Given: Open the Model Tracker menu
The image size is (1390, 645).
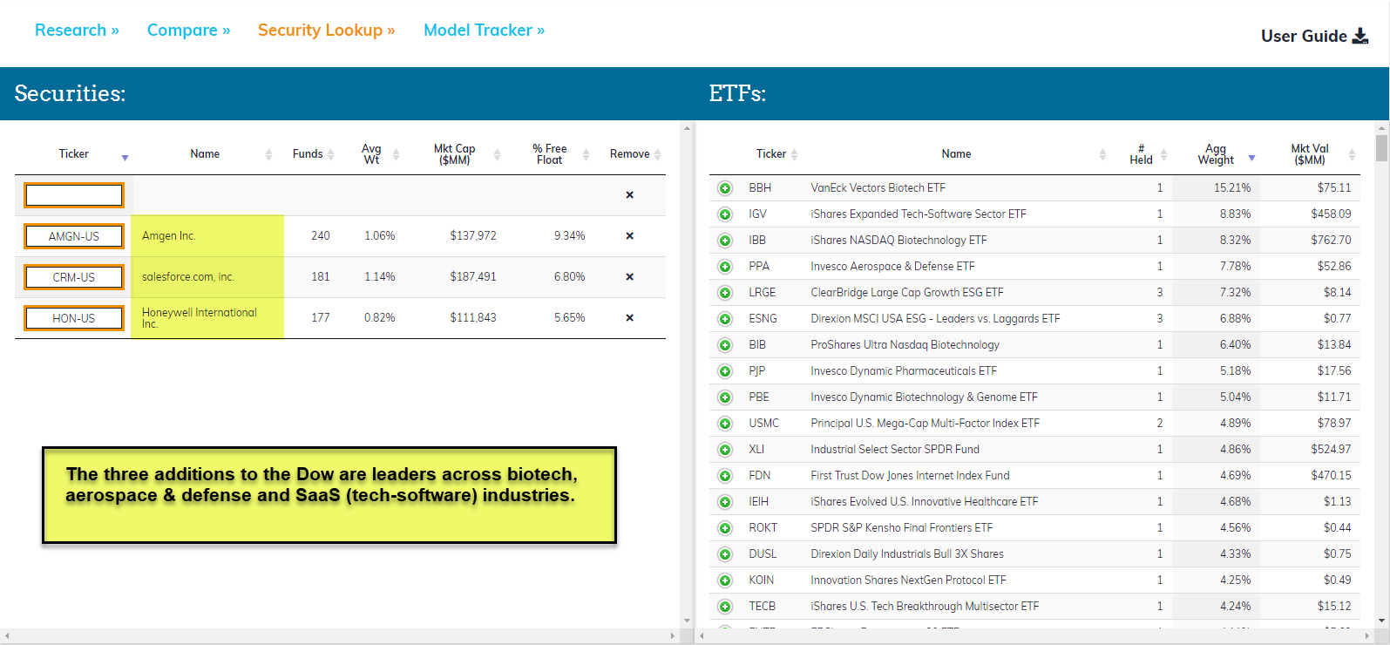Looking at the screenshot, I should (x=485, y=30).
